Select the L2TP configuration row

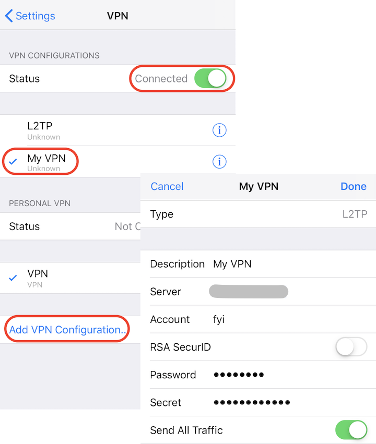(x=104, y=130)
